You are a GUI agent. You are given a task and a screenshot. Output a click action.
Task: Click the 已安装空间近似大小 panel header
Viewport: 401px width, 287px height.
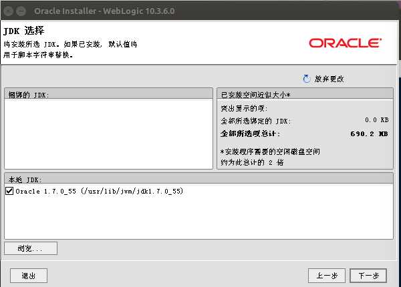305,93
